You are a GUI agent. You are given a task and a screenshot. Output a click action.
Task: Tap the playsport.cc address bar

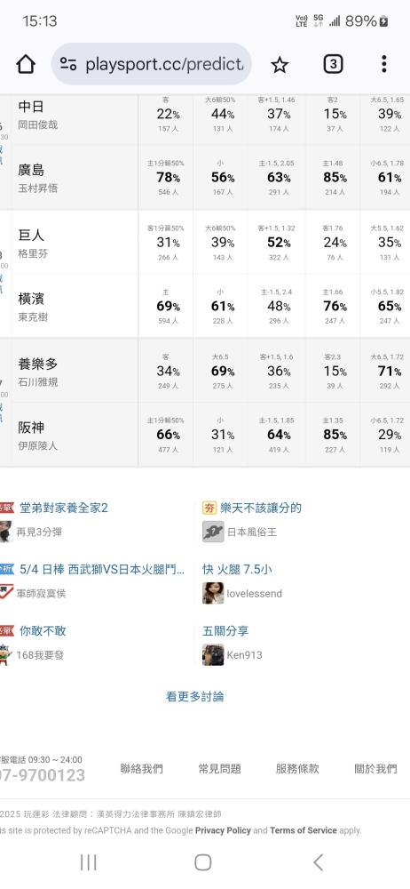click(152, 64)
